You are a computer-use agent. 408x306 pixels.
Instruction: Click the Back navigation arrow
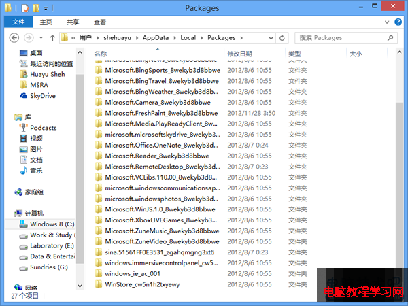[14, 38]
